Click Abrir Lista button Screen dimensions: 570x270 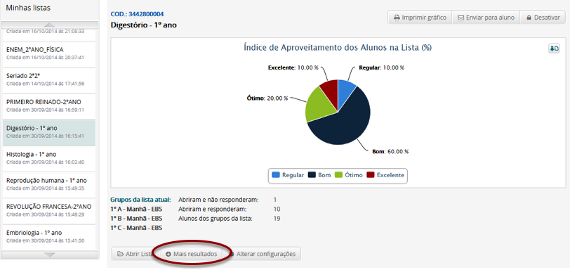coord(135,254)
